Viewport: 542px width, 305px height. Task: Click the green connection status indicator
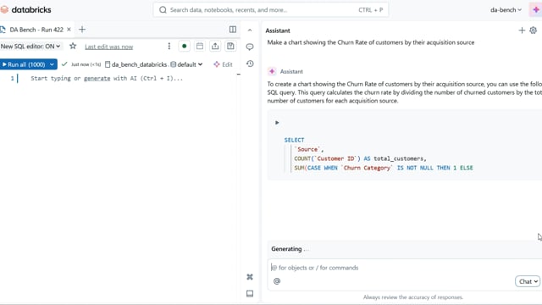tap(185, 46)
